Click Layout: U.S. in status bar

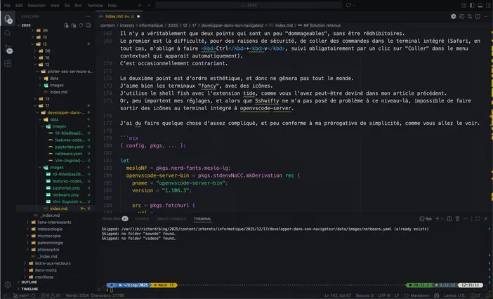[x=454, y=295]
